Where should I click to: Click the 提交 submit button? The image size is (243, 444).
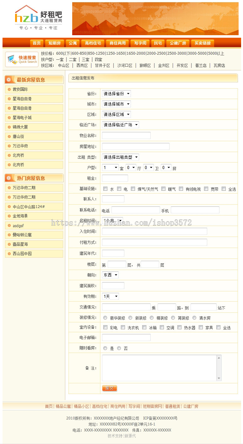(110, 388)
